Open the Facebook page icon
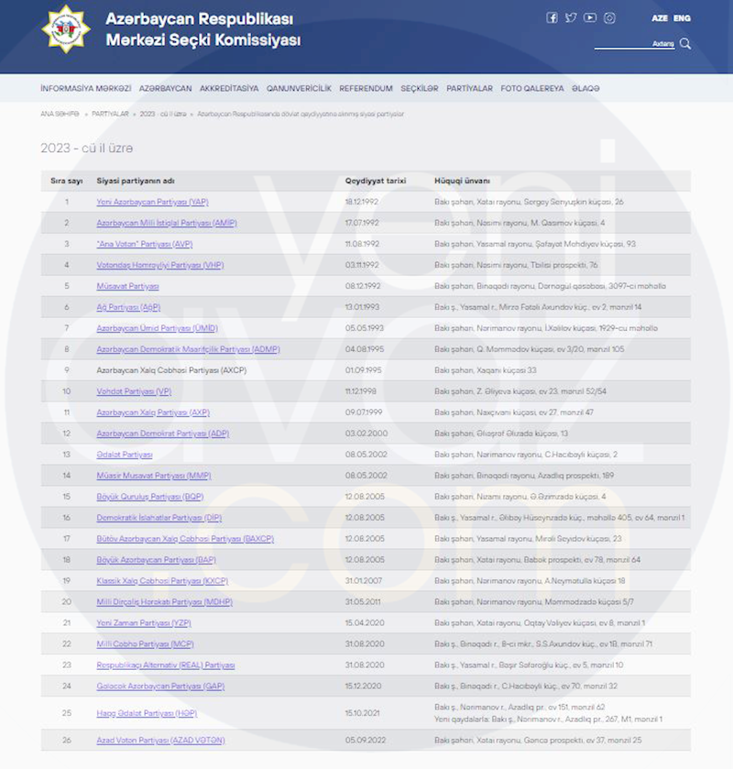The image size is (733, 769). tap(552, 17)
